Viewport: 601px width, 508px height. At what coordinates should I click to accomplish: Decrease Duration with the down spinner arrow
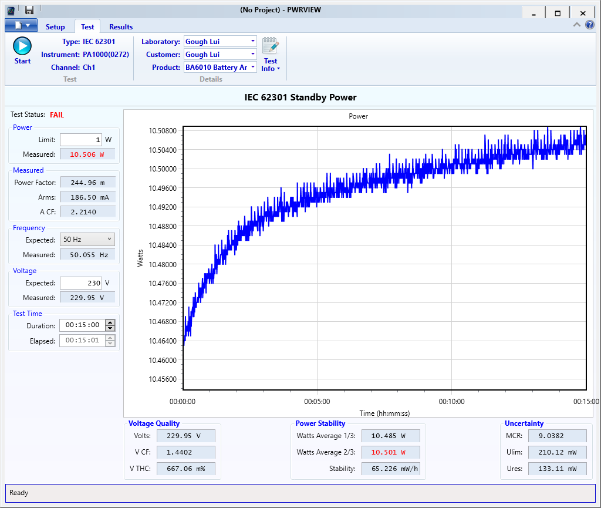110,328
